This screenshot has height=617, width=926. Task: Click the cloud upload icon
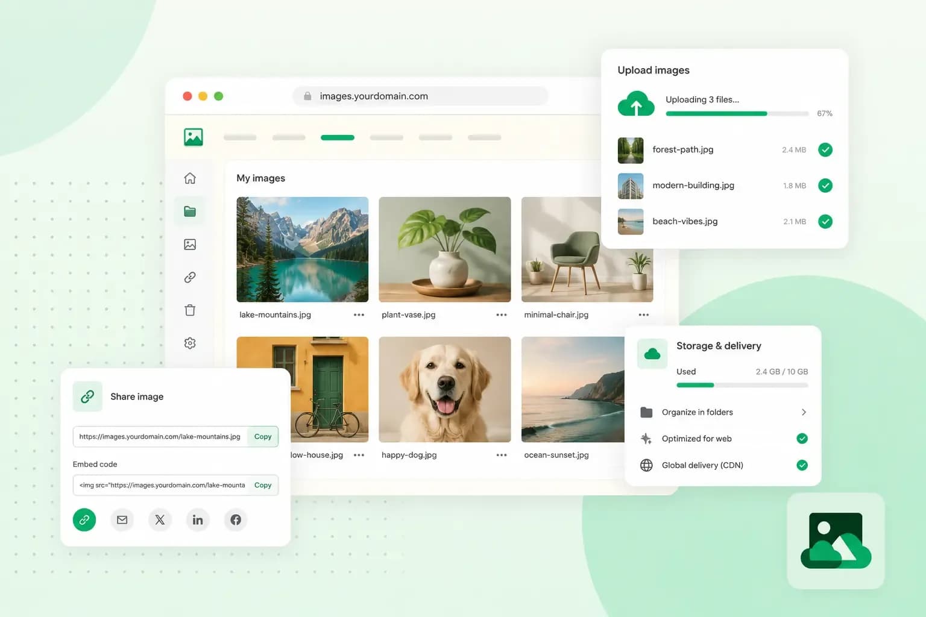(x=636, y=104)
